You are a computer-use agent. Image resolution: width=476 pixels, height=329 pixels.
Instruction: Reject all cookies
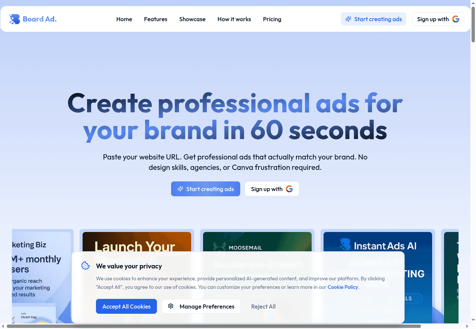point(263,306)
